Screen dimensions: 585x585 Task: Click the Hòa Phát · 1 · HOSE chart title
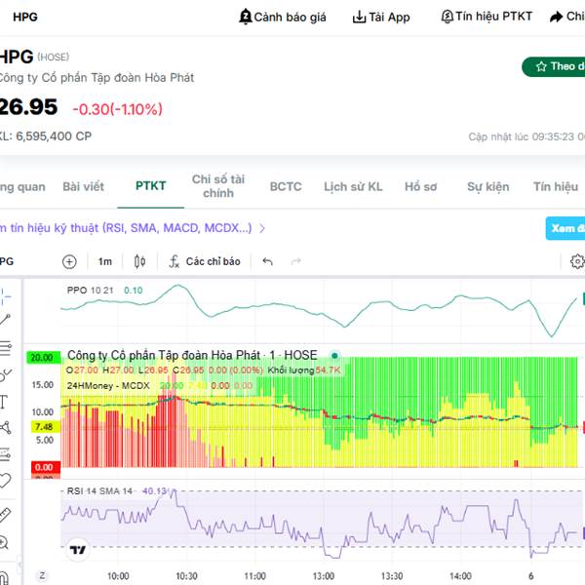(x=192, y=355)
